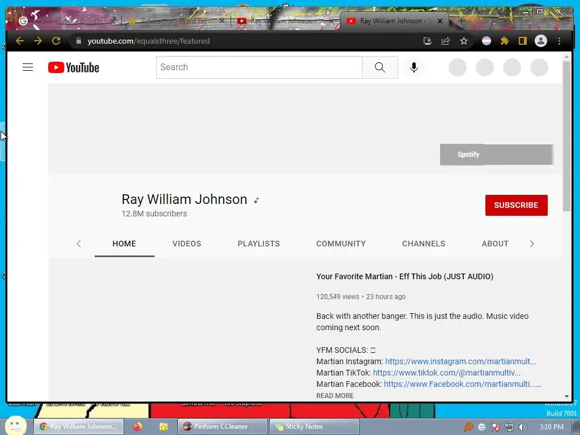Click the scrollbar down arrow

pyautogui.click(x=566, y=396)
